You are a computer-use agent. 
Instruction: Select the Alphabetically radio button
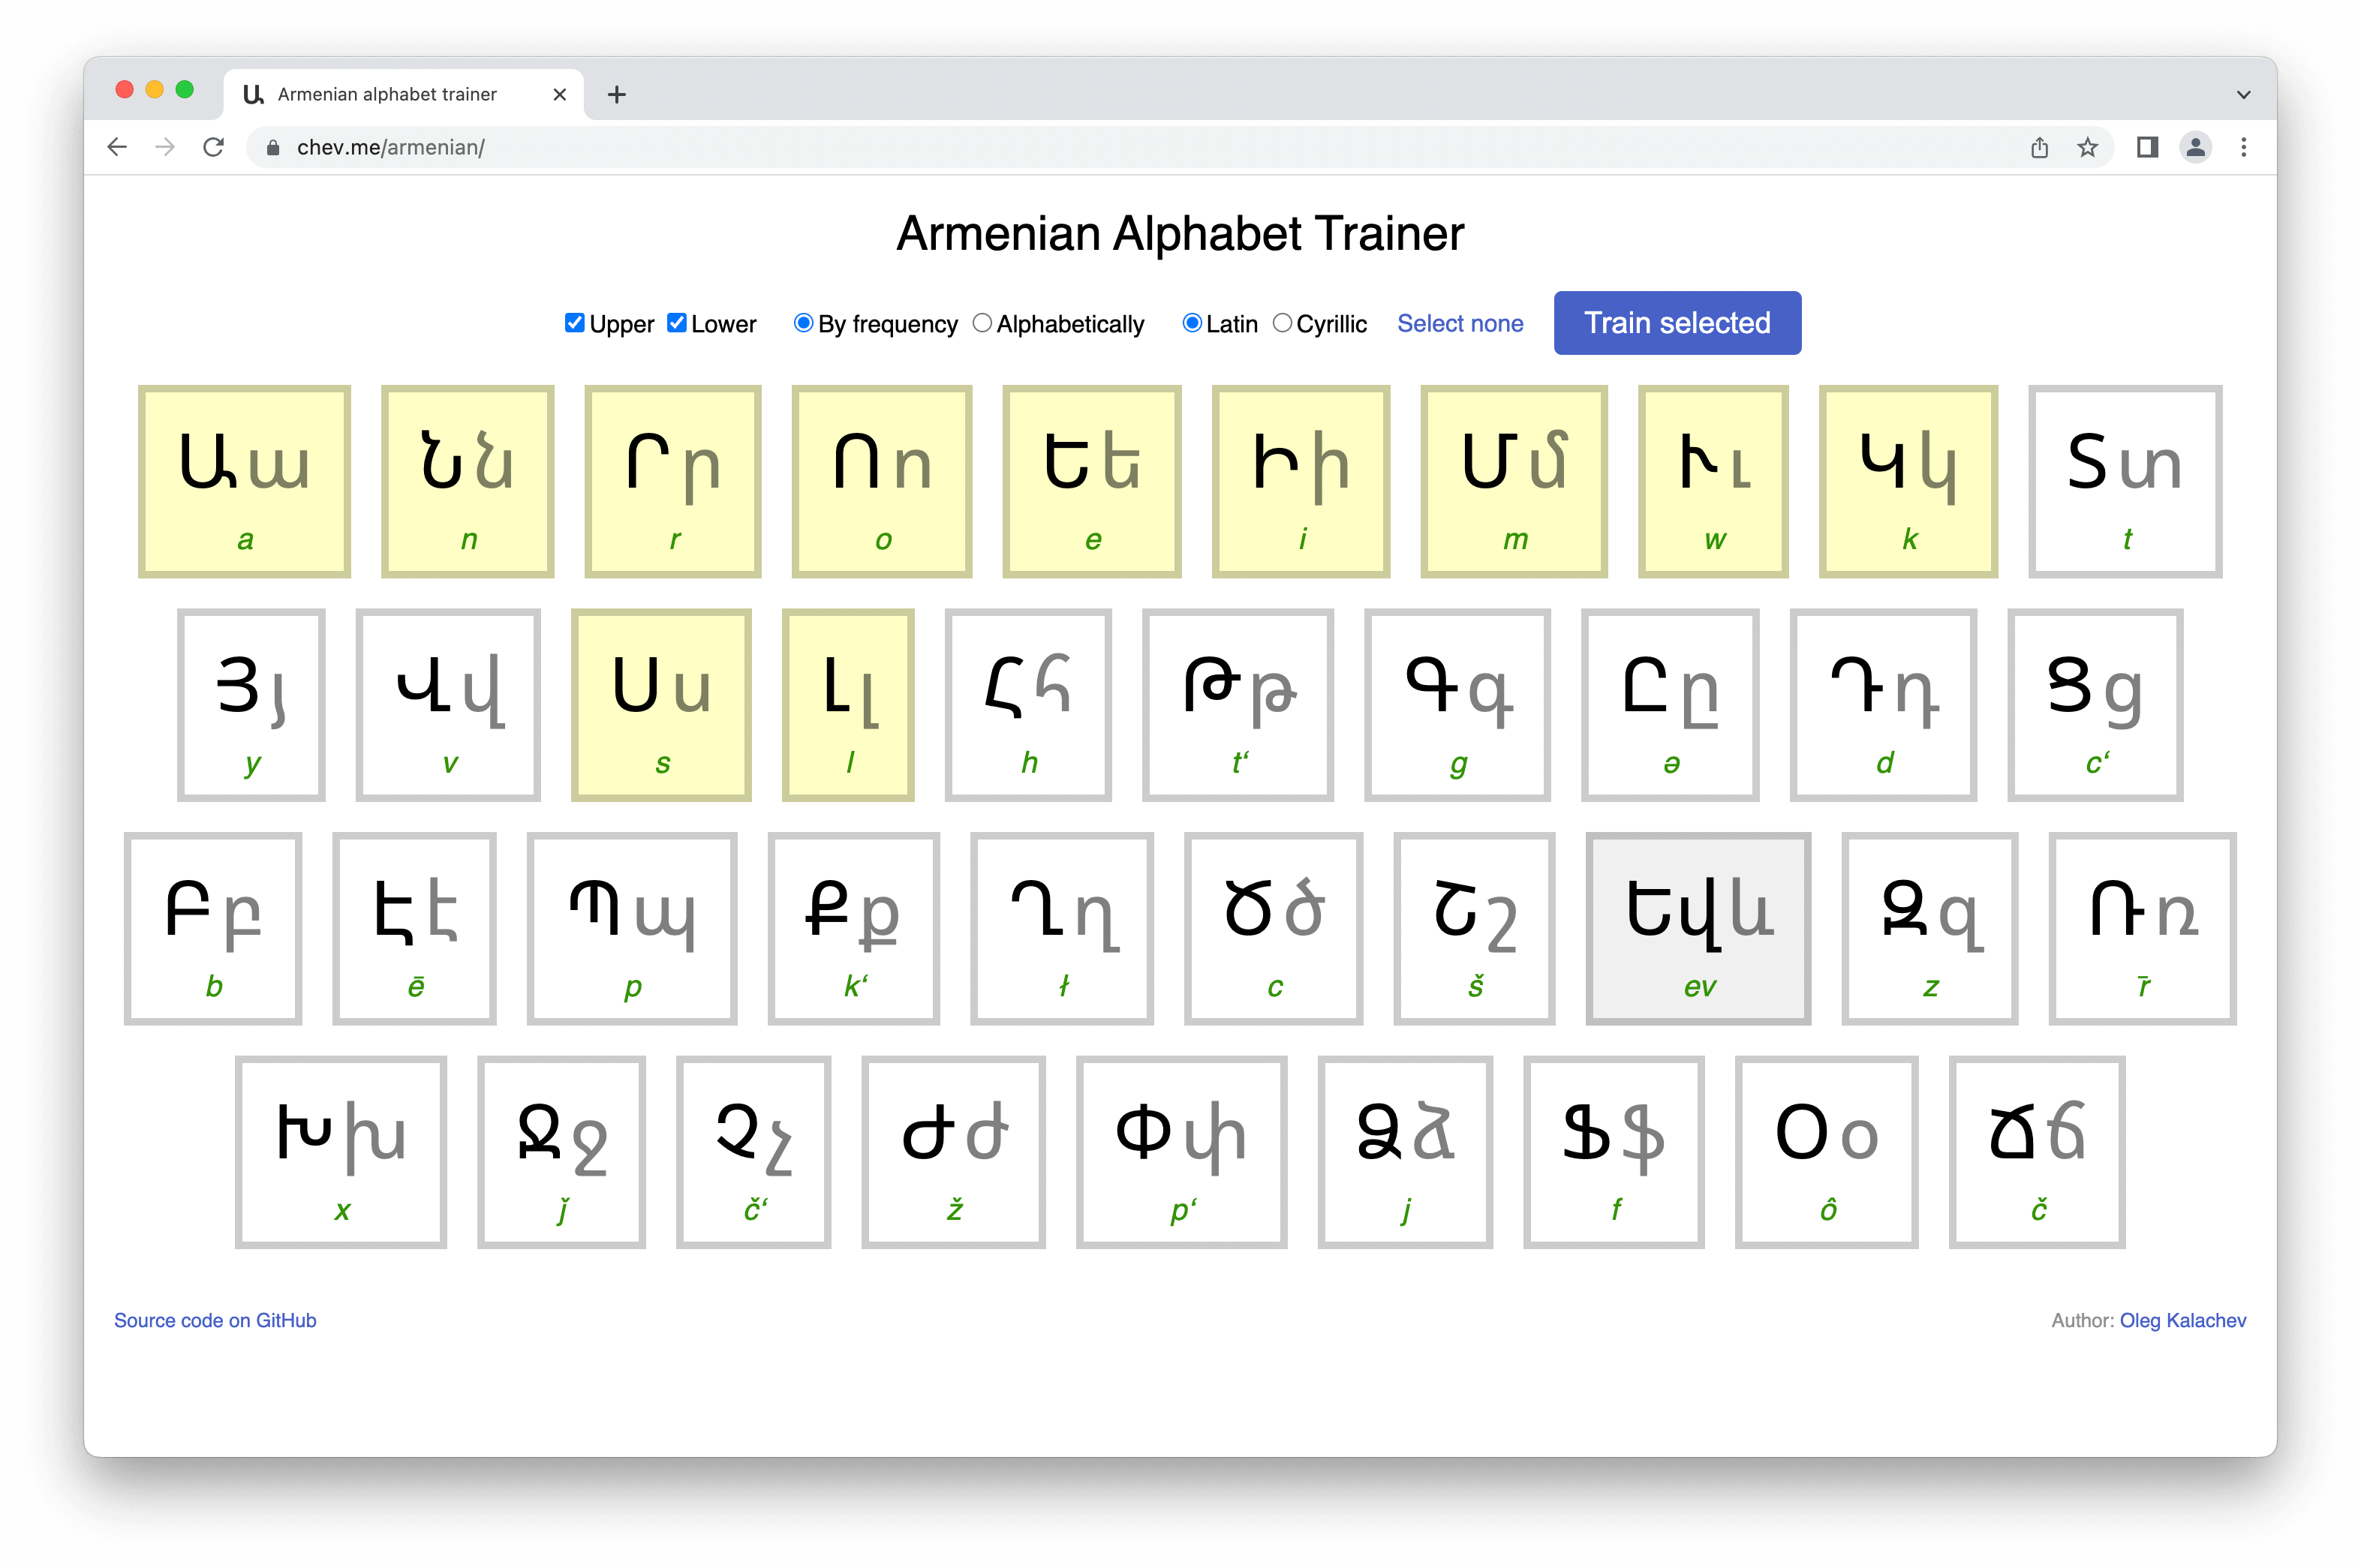coord(982,323)
